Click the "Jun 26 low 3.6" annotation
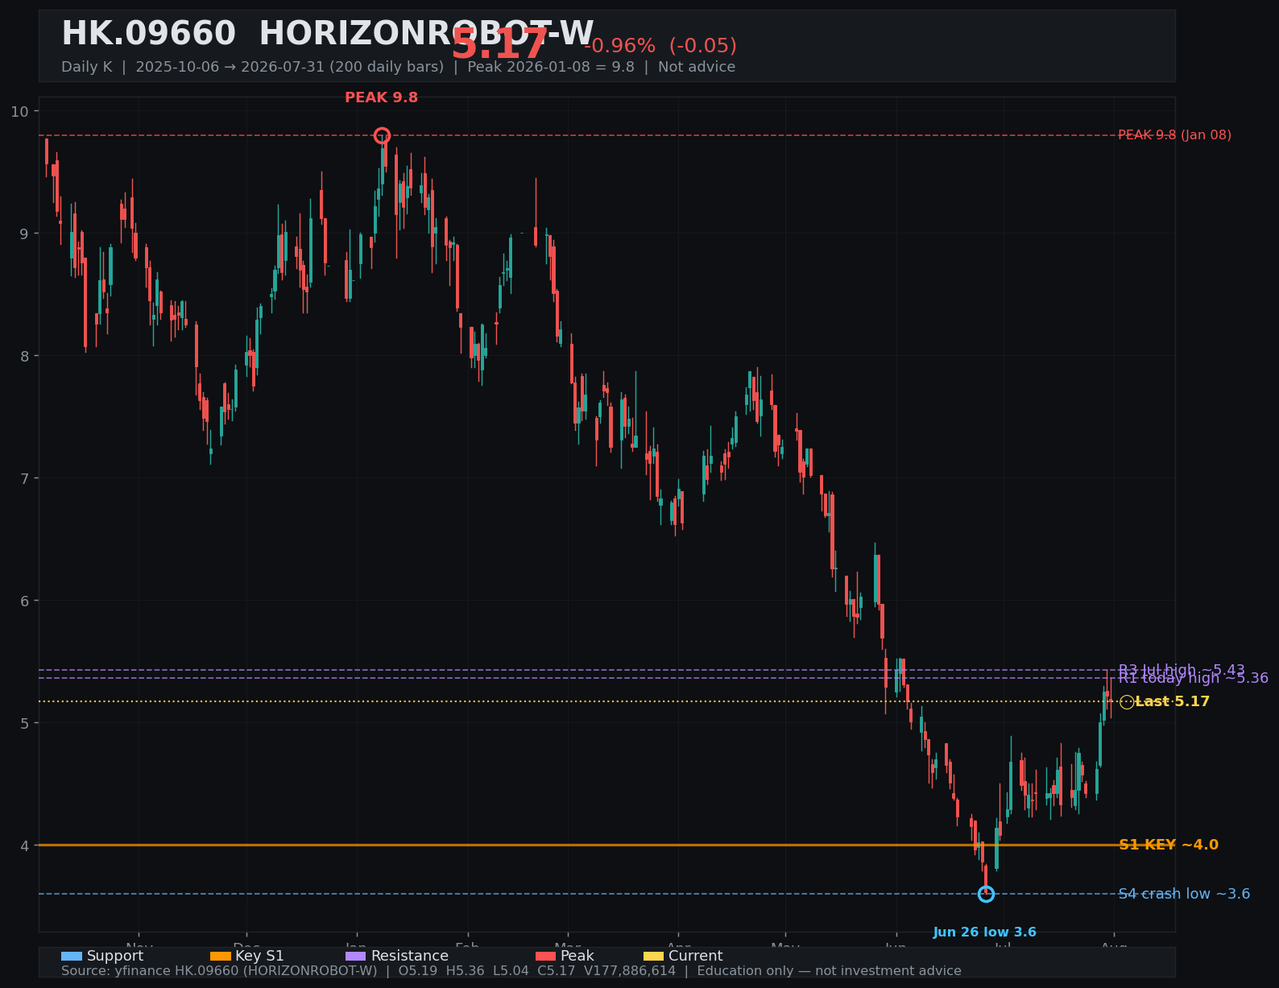 pos(985,932)
